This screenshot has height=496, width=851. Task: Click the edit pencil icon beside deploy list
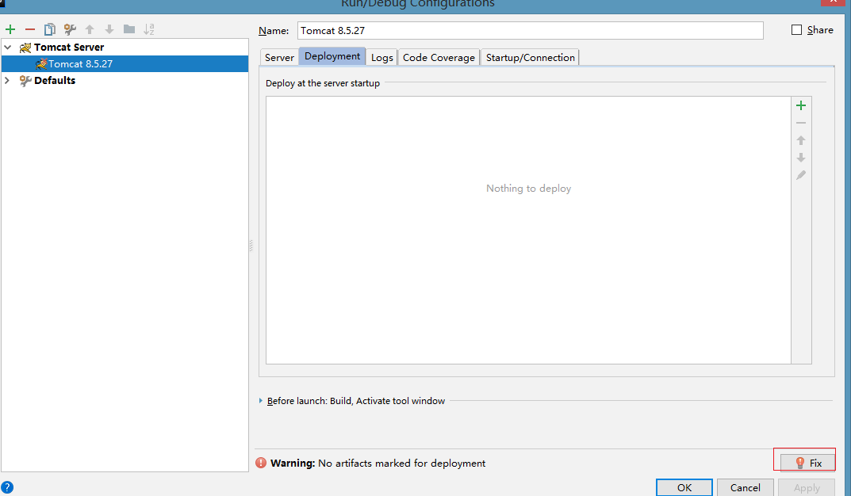click(801, 175)
